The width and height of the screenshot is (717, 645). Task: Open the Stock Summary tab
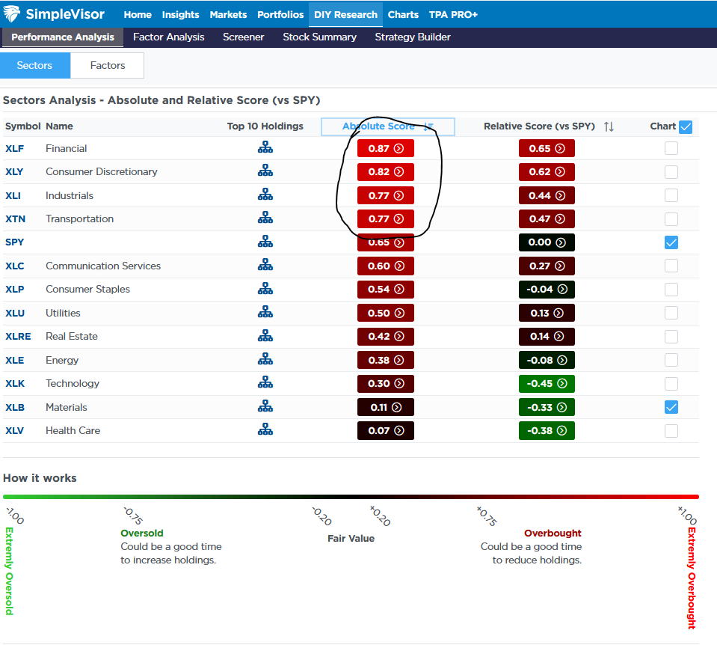point(320,37)
